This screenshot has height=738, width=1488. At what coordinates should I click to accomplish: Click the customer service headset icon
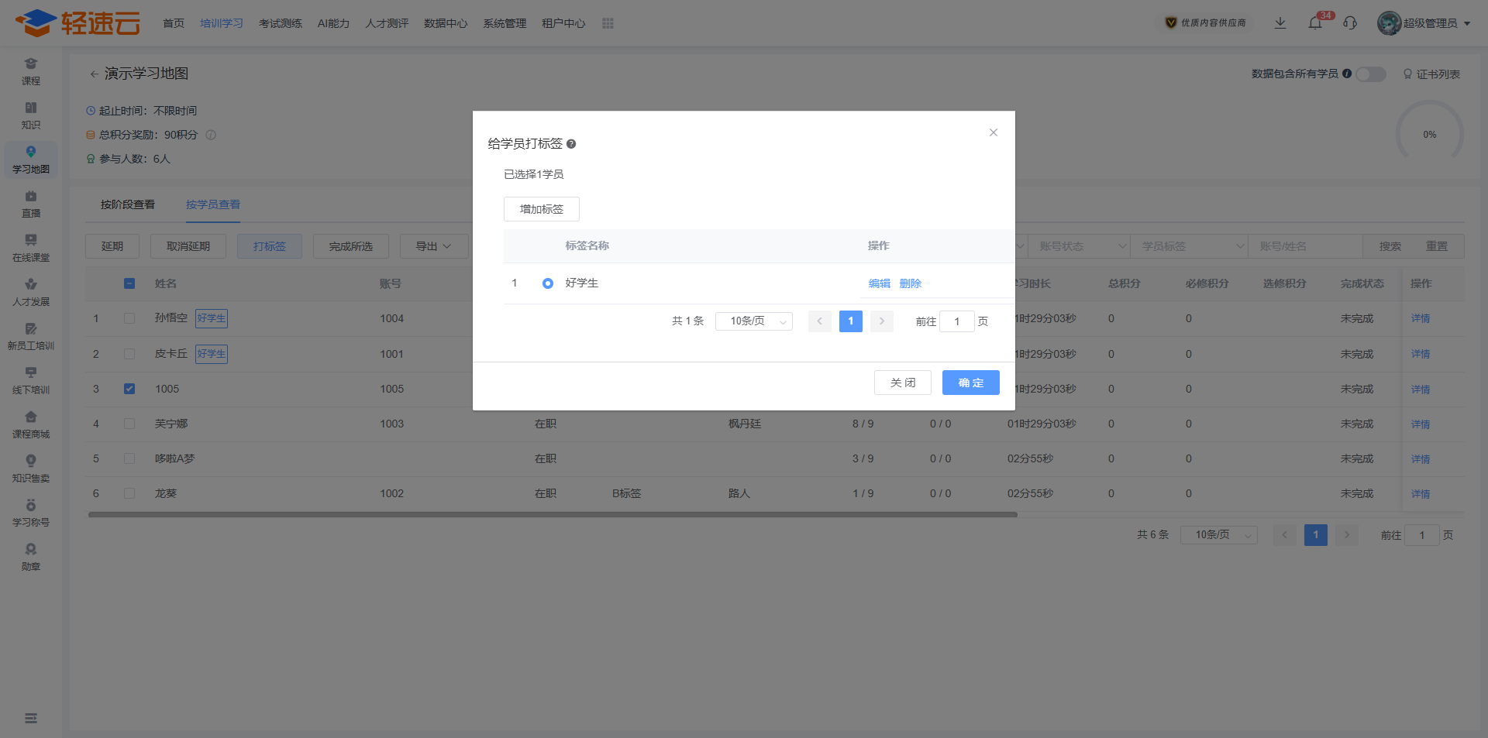[1350, 23]
